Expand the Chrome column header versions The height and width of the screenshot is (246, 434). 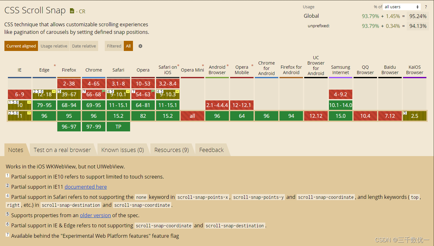[93, 70]
